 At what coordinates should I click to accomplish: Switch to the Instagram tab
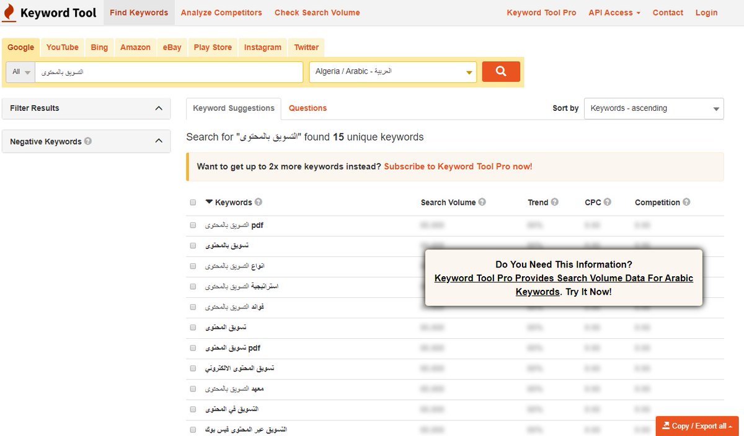tap(263, 47)
